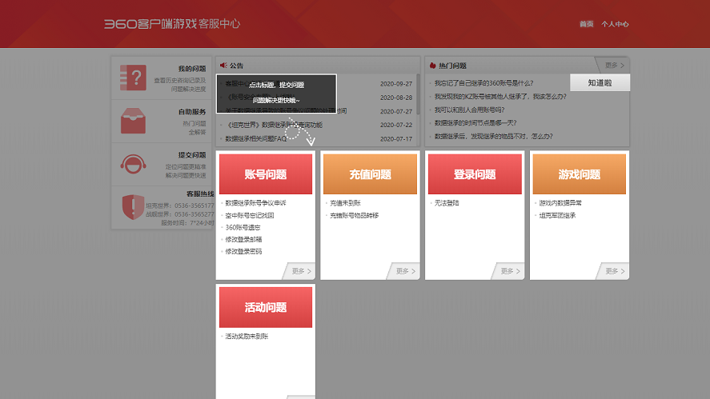Click the 自助服务 red box icon
This screenshot has width=710, height=399.
[133, 121]
